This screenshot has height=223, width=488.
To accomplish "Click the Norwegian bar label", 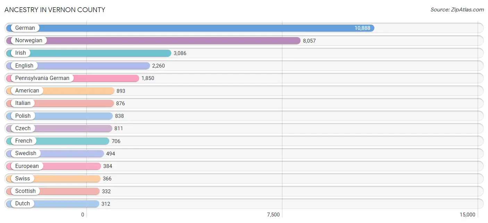I will [29, 41].
